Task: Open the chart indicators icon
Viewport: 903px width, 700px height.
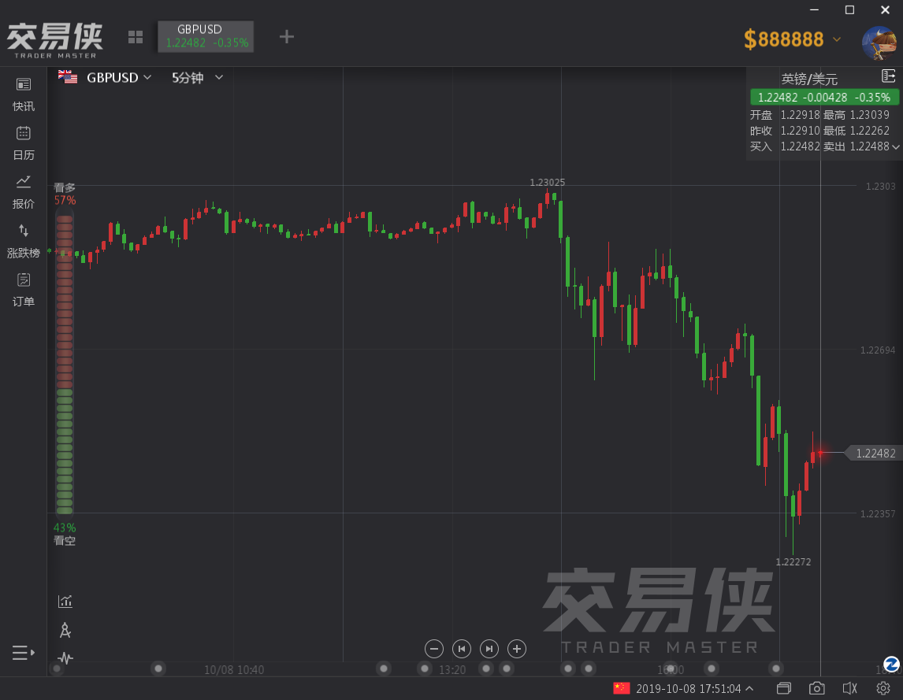Action: (x=65, y=602)
